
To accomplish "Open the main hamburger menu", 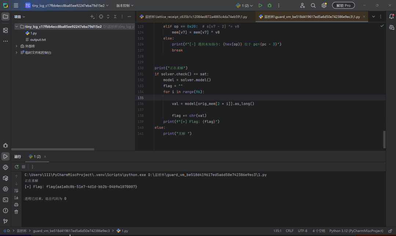I will point(16,5).
